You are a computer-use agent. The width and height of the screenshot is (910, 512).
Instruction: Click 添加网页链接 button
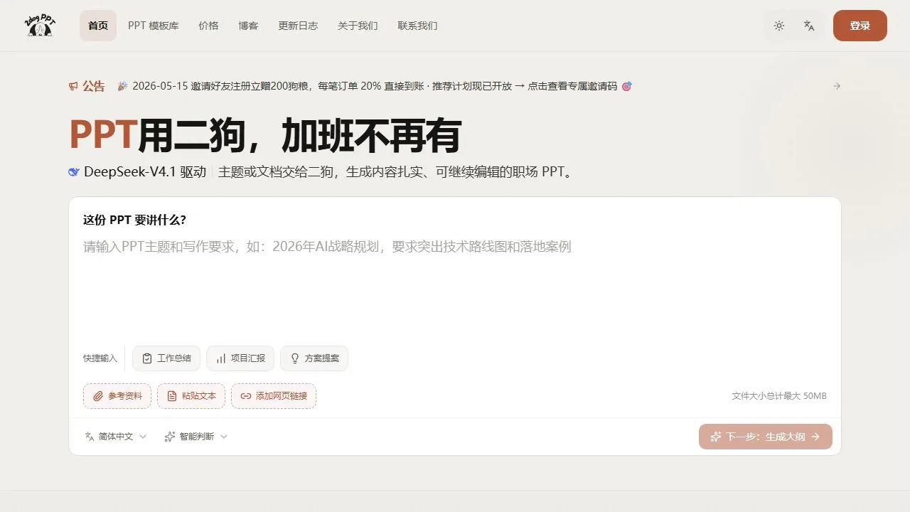tap(274, 396)
